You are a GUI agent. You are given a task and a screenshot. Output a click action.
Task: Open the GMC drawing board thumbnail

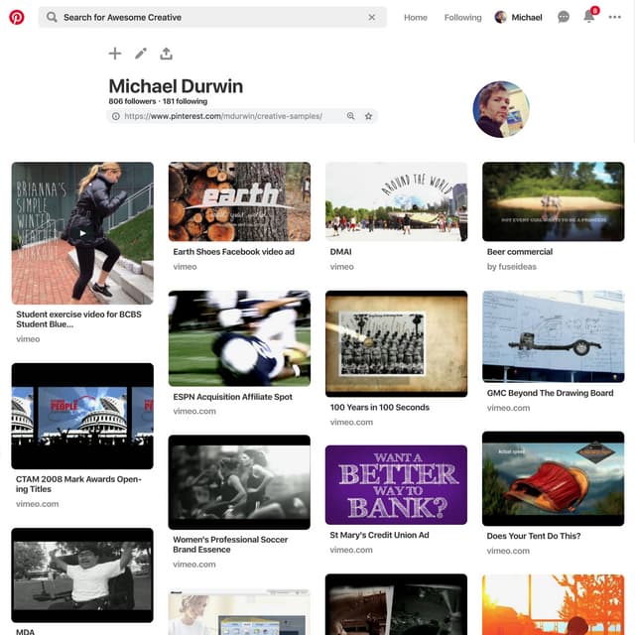click(x=554, y=336)
